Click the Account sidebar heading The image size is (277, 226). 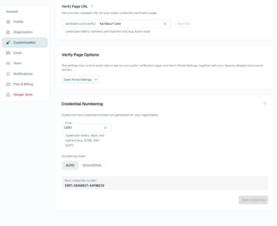coord(12,12)
